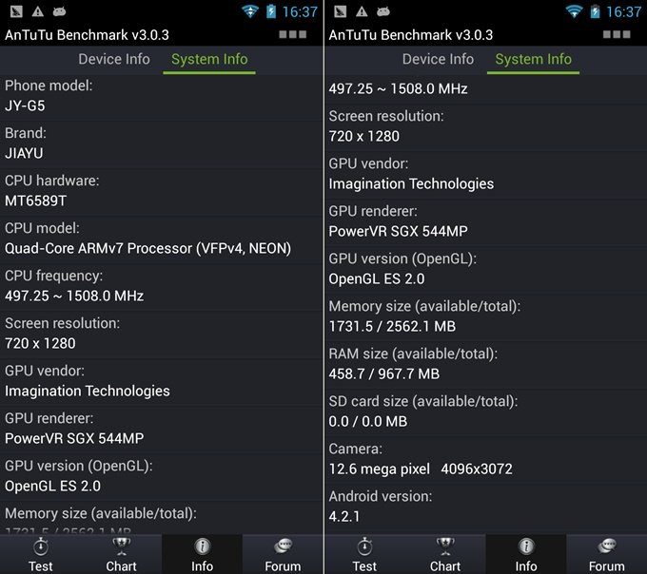
Task: Open Forum speech bubble icon in left screen
Action: click(x=284, y=546)
